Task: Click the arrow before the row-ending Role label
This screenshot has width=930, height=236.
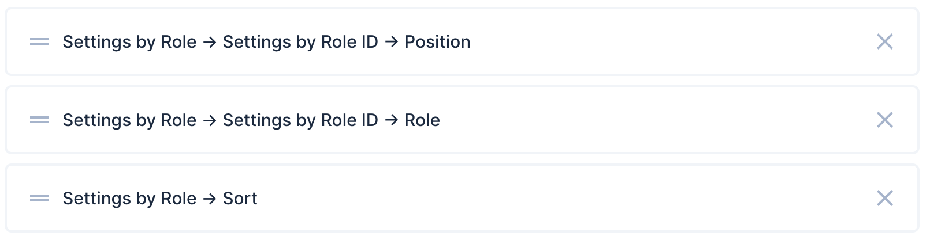Action: click(x=391, y=120)
